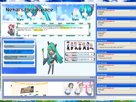Click the "Thank you so much!!" message
The width and height of the screenshot is (136, 102).
point(105,58)
